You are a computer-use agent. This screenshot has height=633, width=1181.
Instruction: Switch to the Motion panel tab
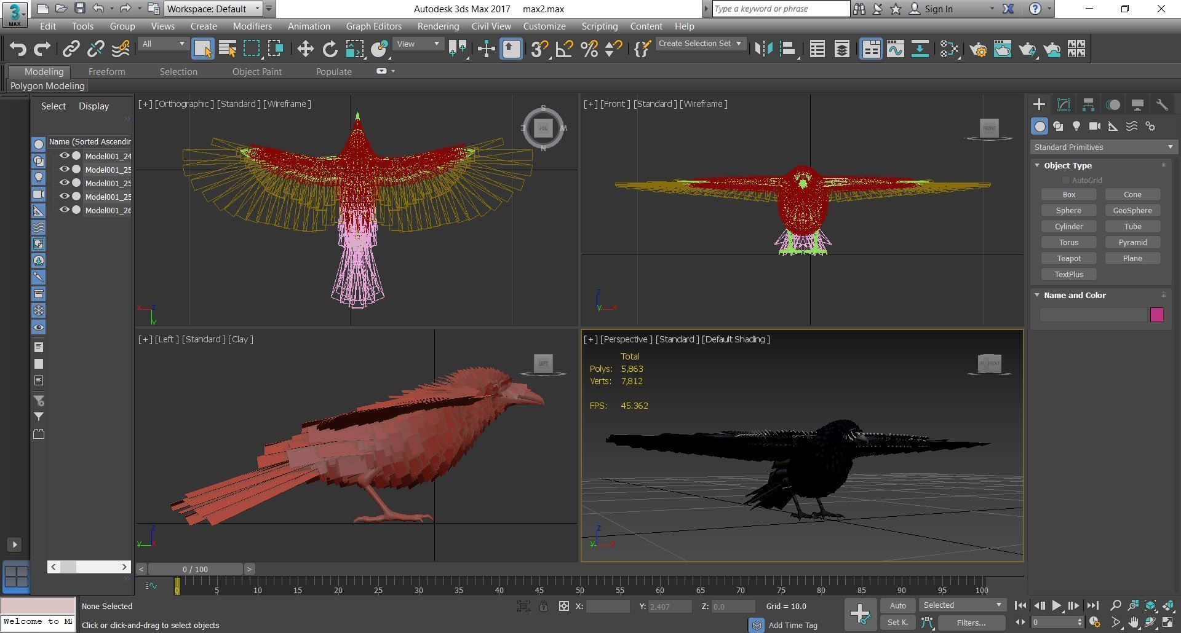coord(1113,104)
